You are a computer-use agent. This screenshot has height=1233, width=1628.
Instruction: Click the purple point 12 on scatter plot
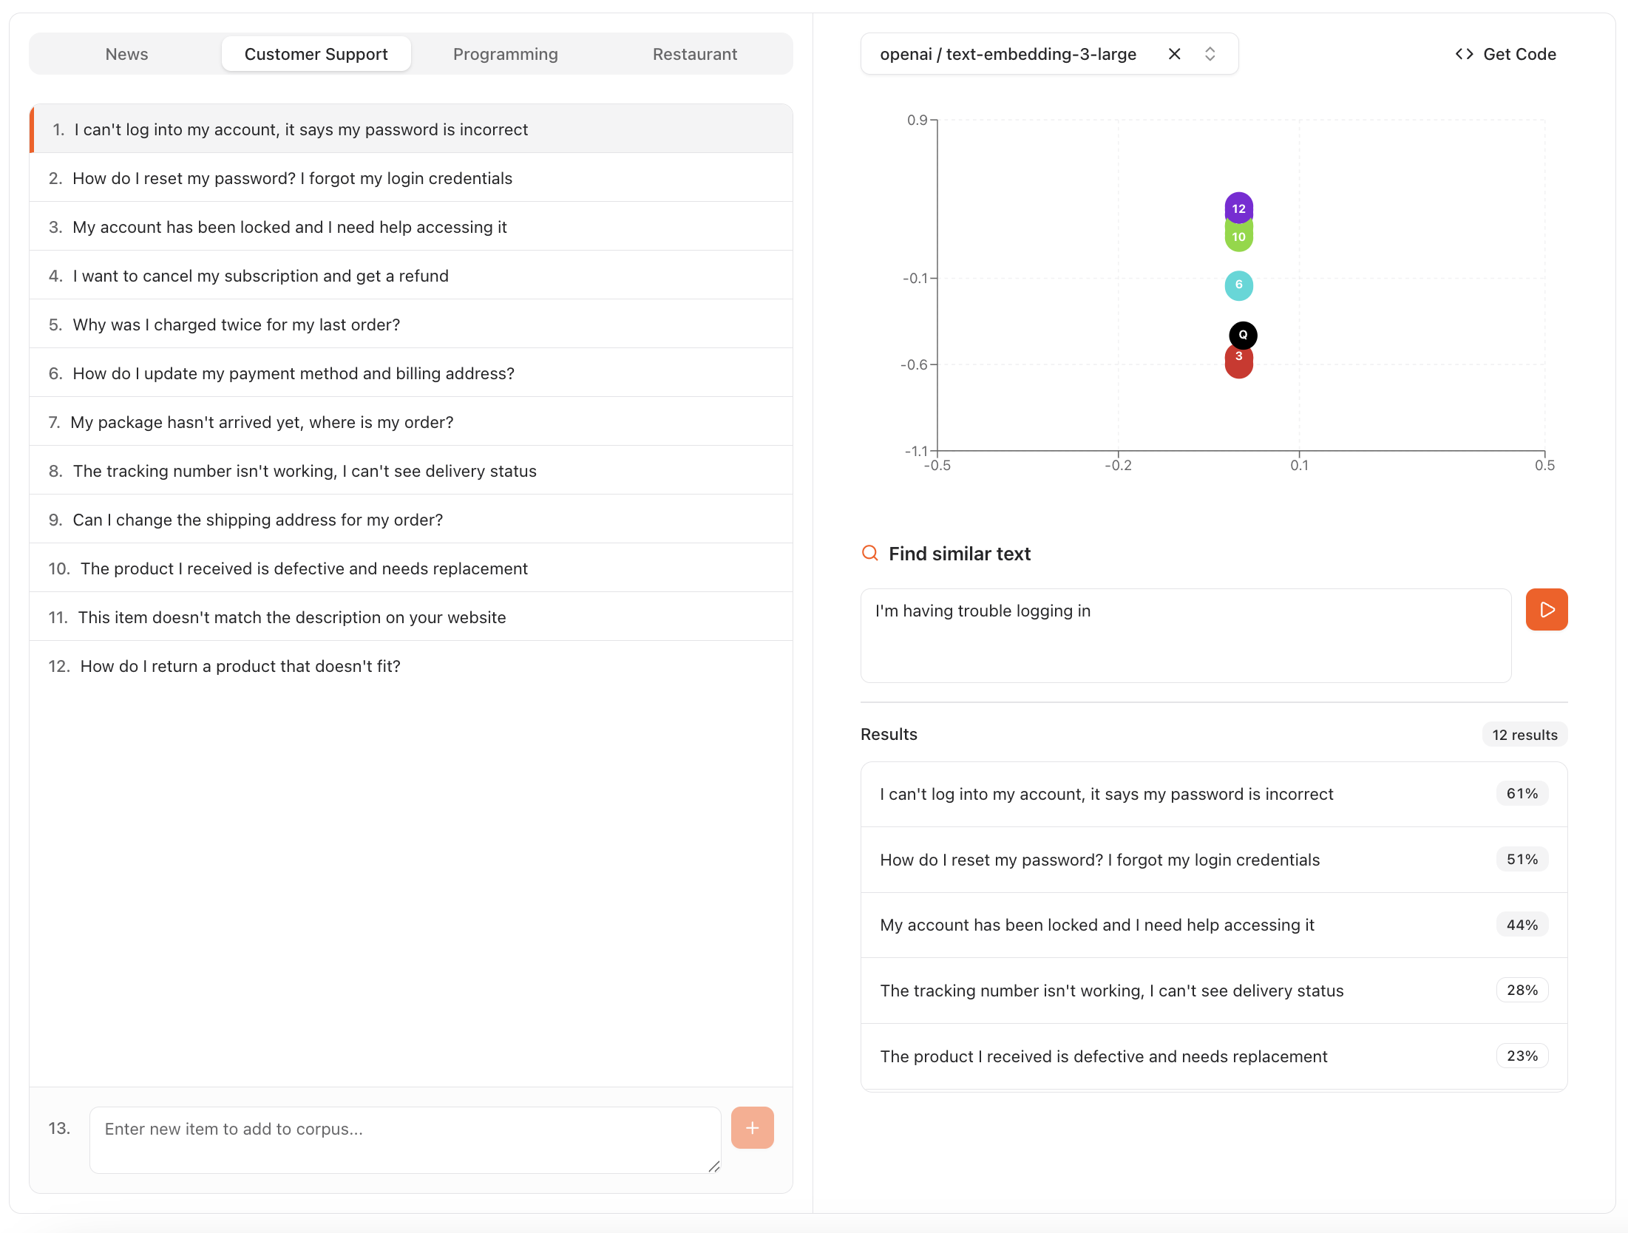pyautogui.click(x=1238, y=207)
